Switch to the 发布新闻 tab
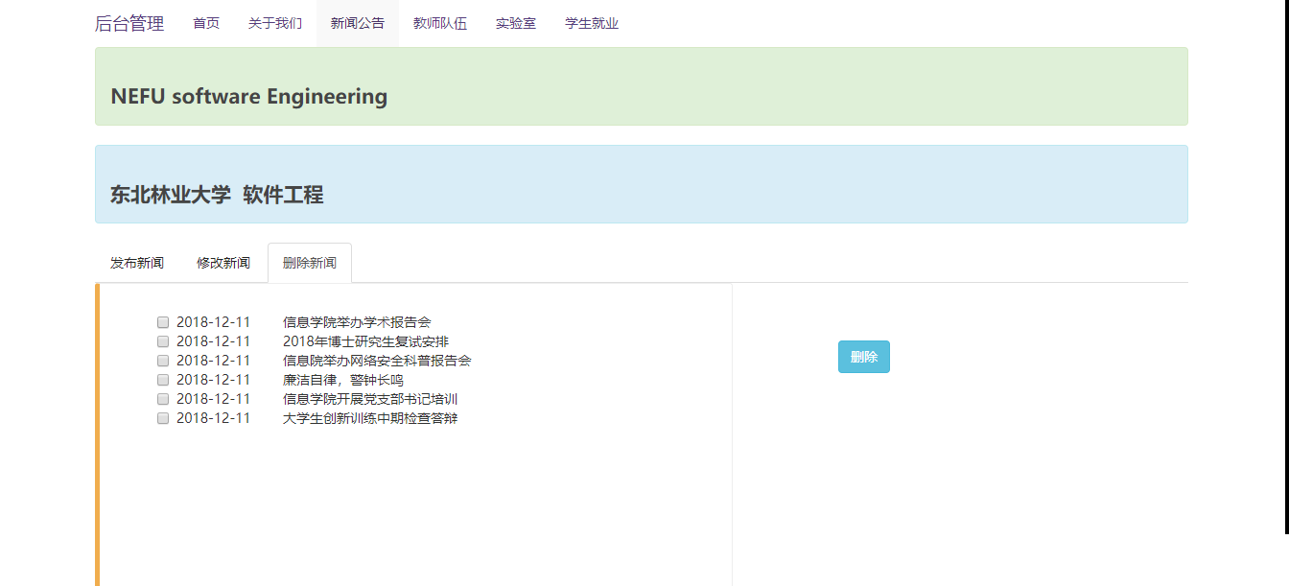This screenshot has width=1289, height=586. (137, 263)
